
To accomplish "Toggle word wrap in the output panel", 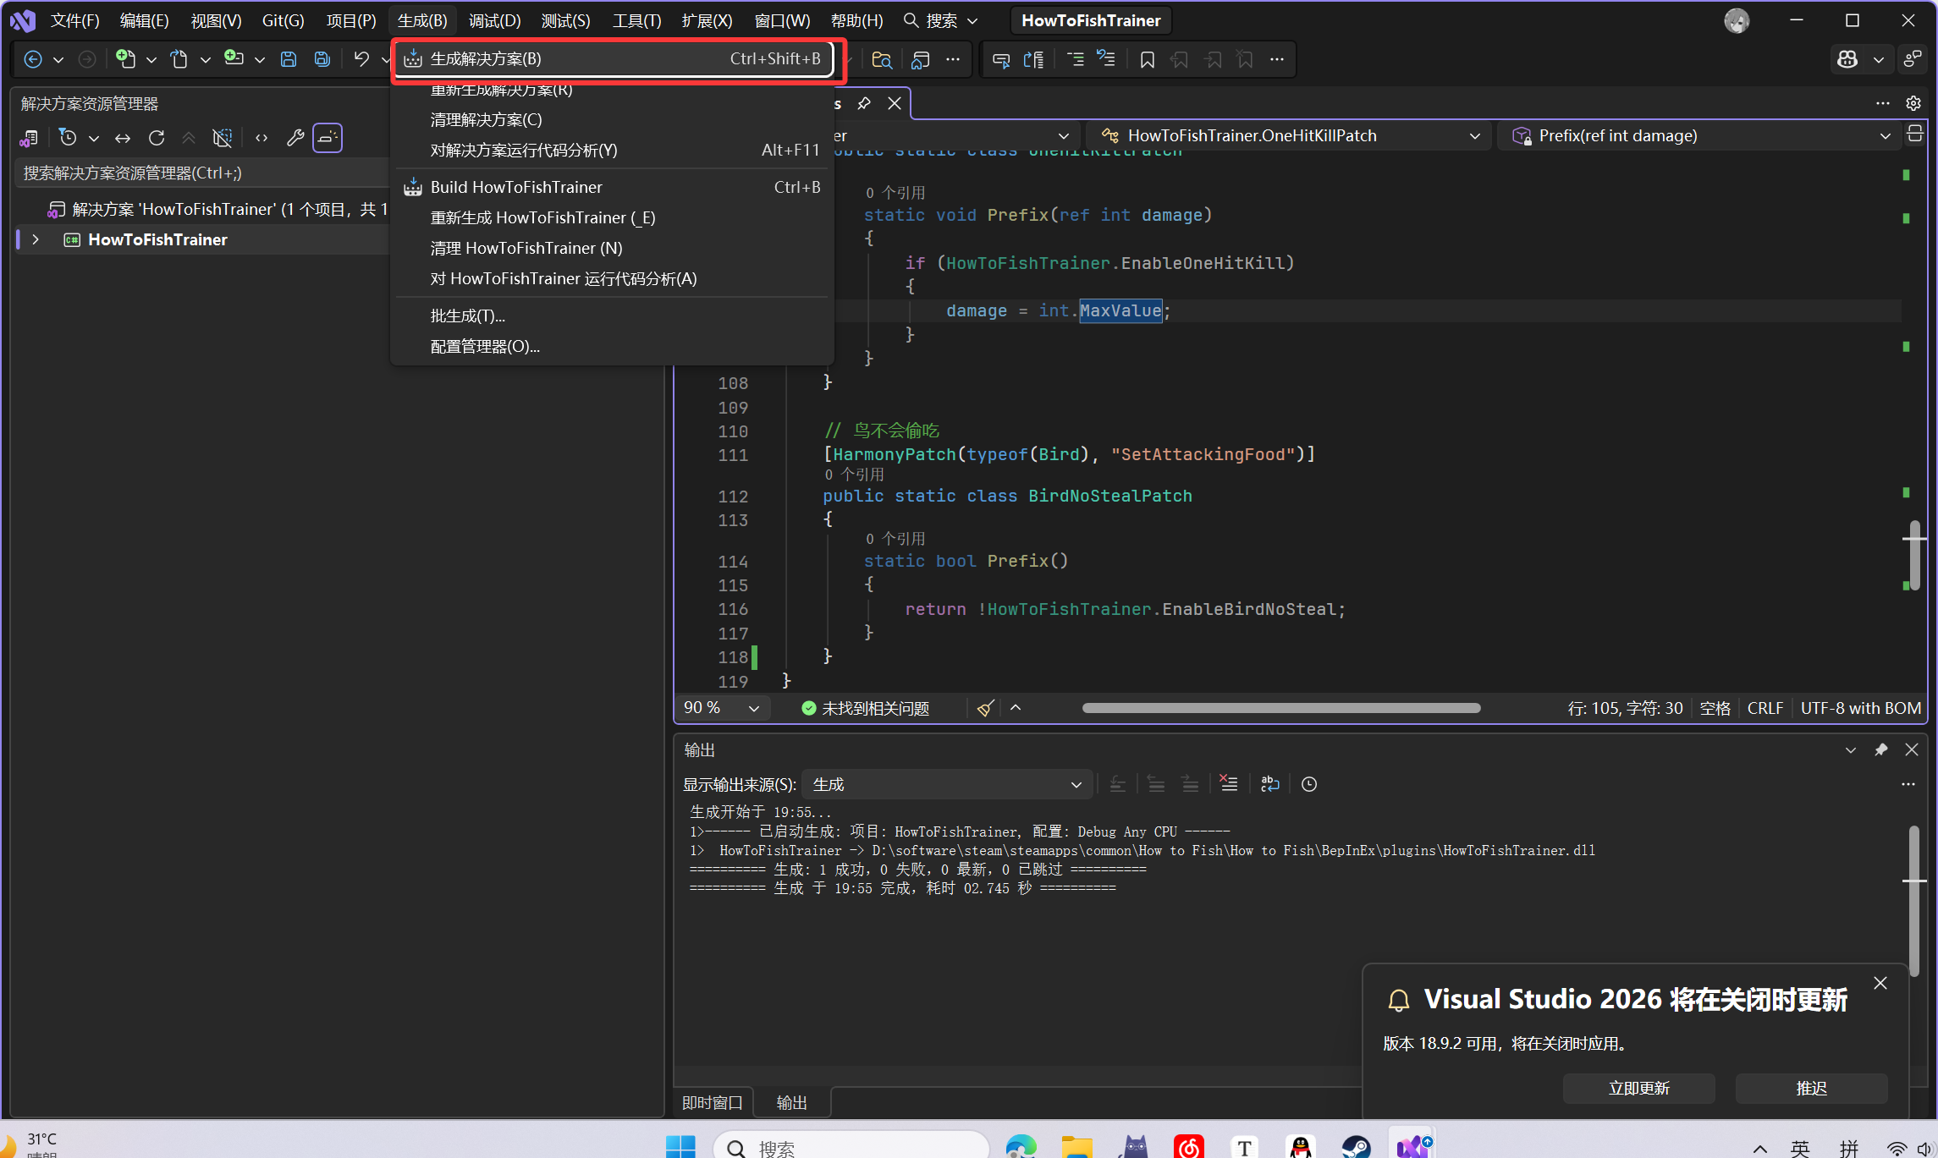I will [x=1270, y=784].
